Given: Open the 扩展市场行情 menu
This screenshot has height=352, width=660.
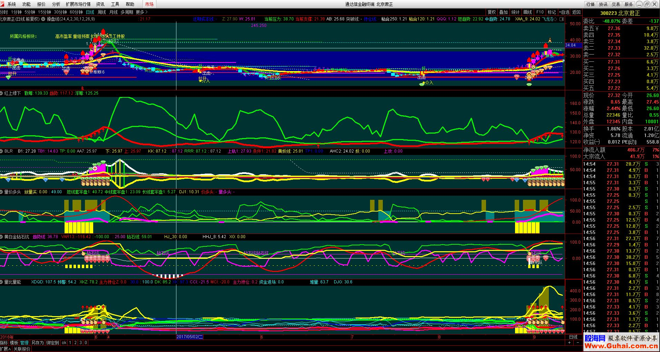Looking at the screenshot, I should pos(78,4).
